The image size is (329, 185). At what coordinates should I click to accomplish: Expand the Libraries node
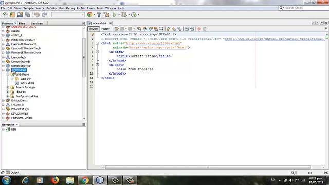(x=8, y=92)
